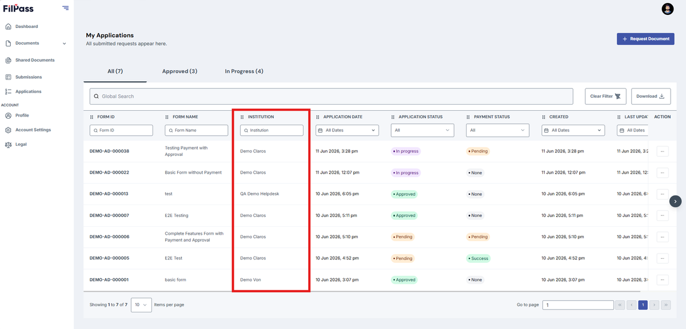This screenshot has width=686, height=329.
Task: Expand the Documents sidebar chevron
Action: [x=64, y=43]
